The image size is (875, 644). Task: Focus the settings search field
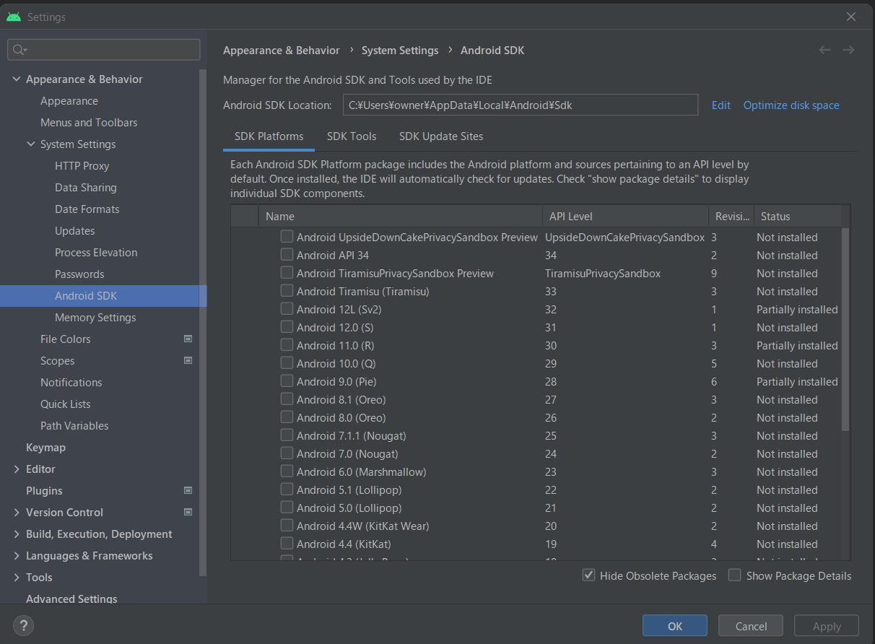[104, 50]
